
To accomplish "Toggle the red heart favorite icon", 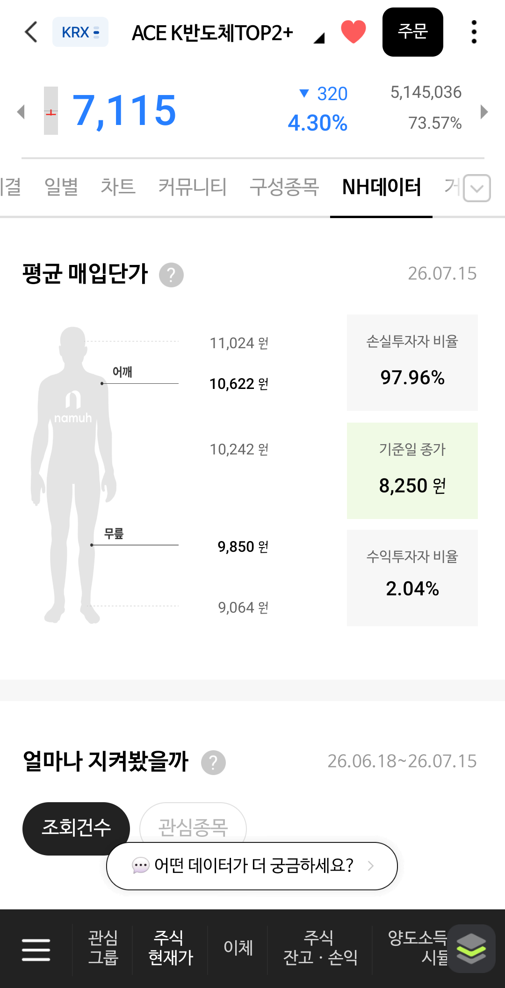I will [353, 32].
